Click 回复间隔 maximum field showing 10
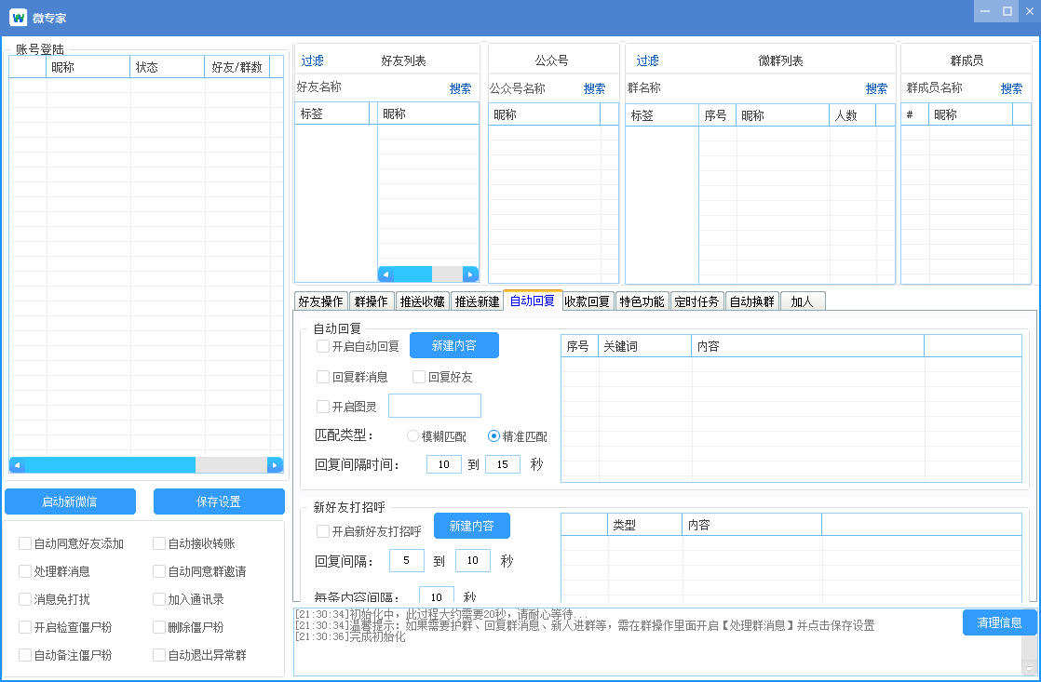The height and width of the screenshot is (682, 1041). pos(473,561)
